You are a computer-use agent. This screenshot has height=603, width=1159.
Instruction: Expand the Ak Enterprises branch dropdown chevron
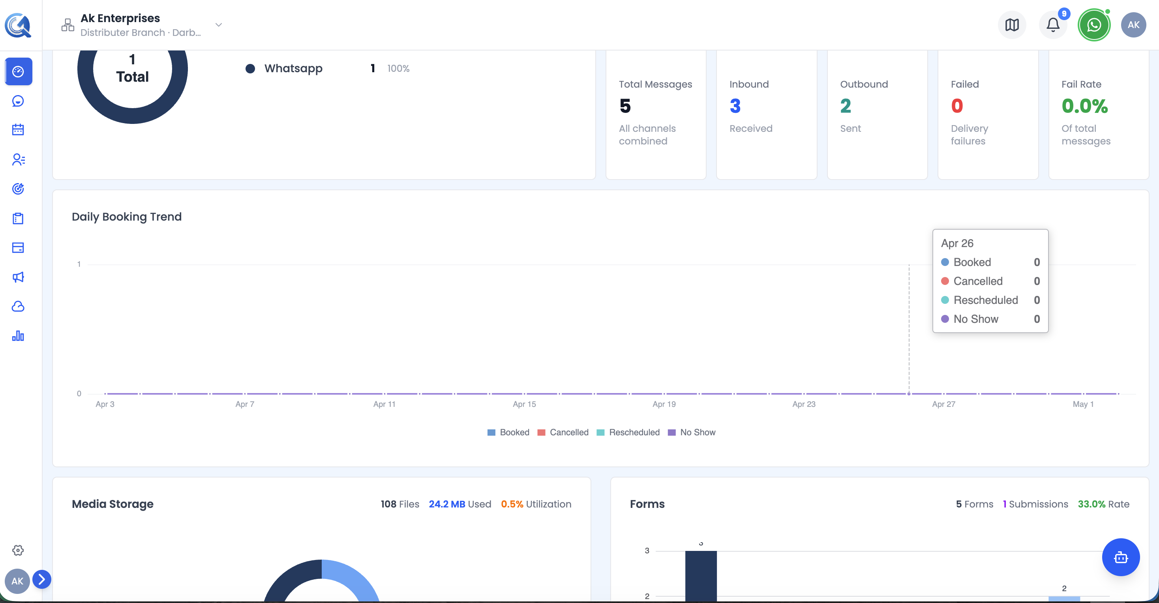(x=219, y=25)
